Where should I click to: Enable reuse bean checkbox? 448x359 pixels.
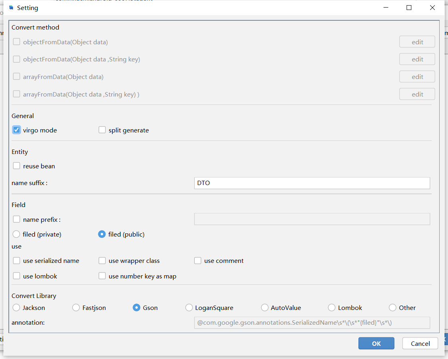click(x=17, y=166)
